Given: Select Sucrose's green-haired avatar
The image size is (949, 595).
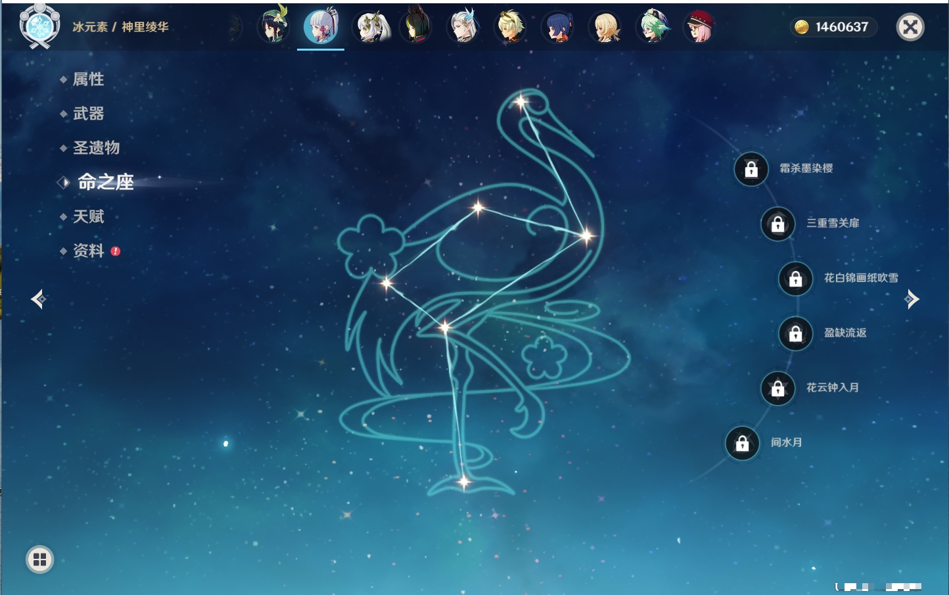Looking at the screenshot, I should 653,27.
